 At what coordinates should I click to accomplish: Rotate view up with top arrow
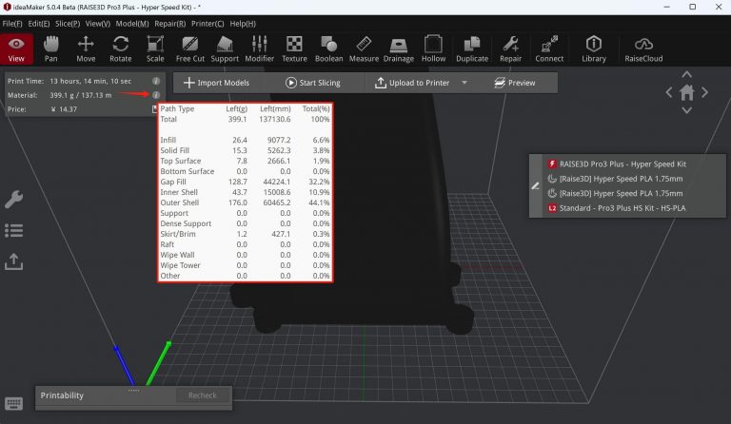(x=686, y=74)
